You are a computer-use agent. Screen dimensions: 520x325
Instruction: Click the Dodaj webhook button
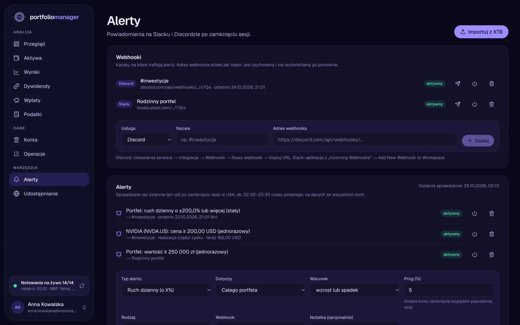click(x=478, y=141)
